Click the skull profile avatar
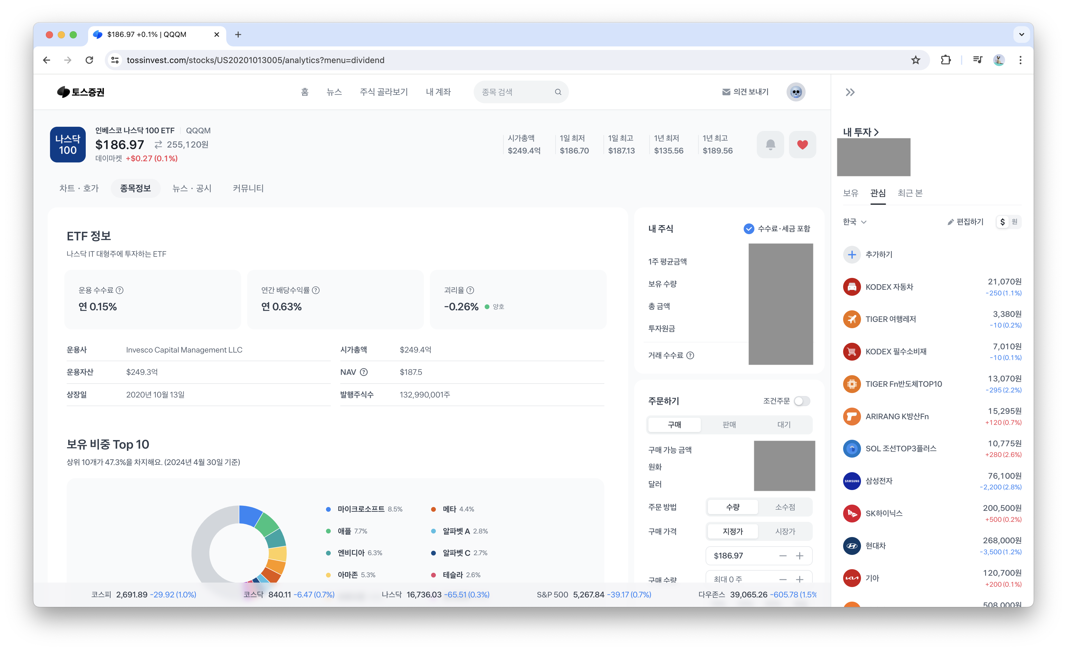The image size is (1067, 651). (795, 92)
